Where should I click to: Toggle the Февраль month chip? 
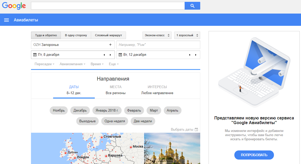click(x=134, y=110)
